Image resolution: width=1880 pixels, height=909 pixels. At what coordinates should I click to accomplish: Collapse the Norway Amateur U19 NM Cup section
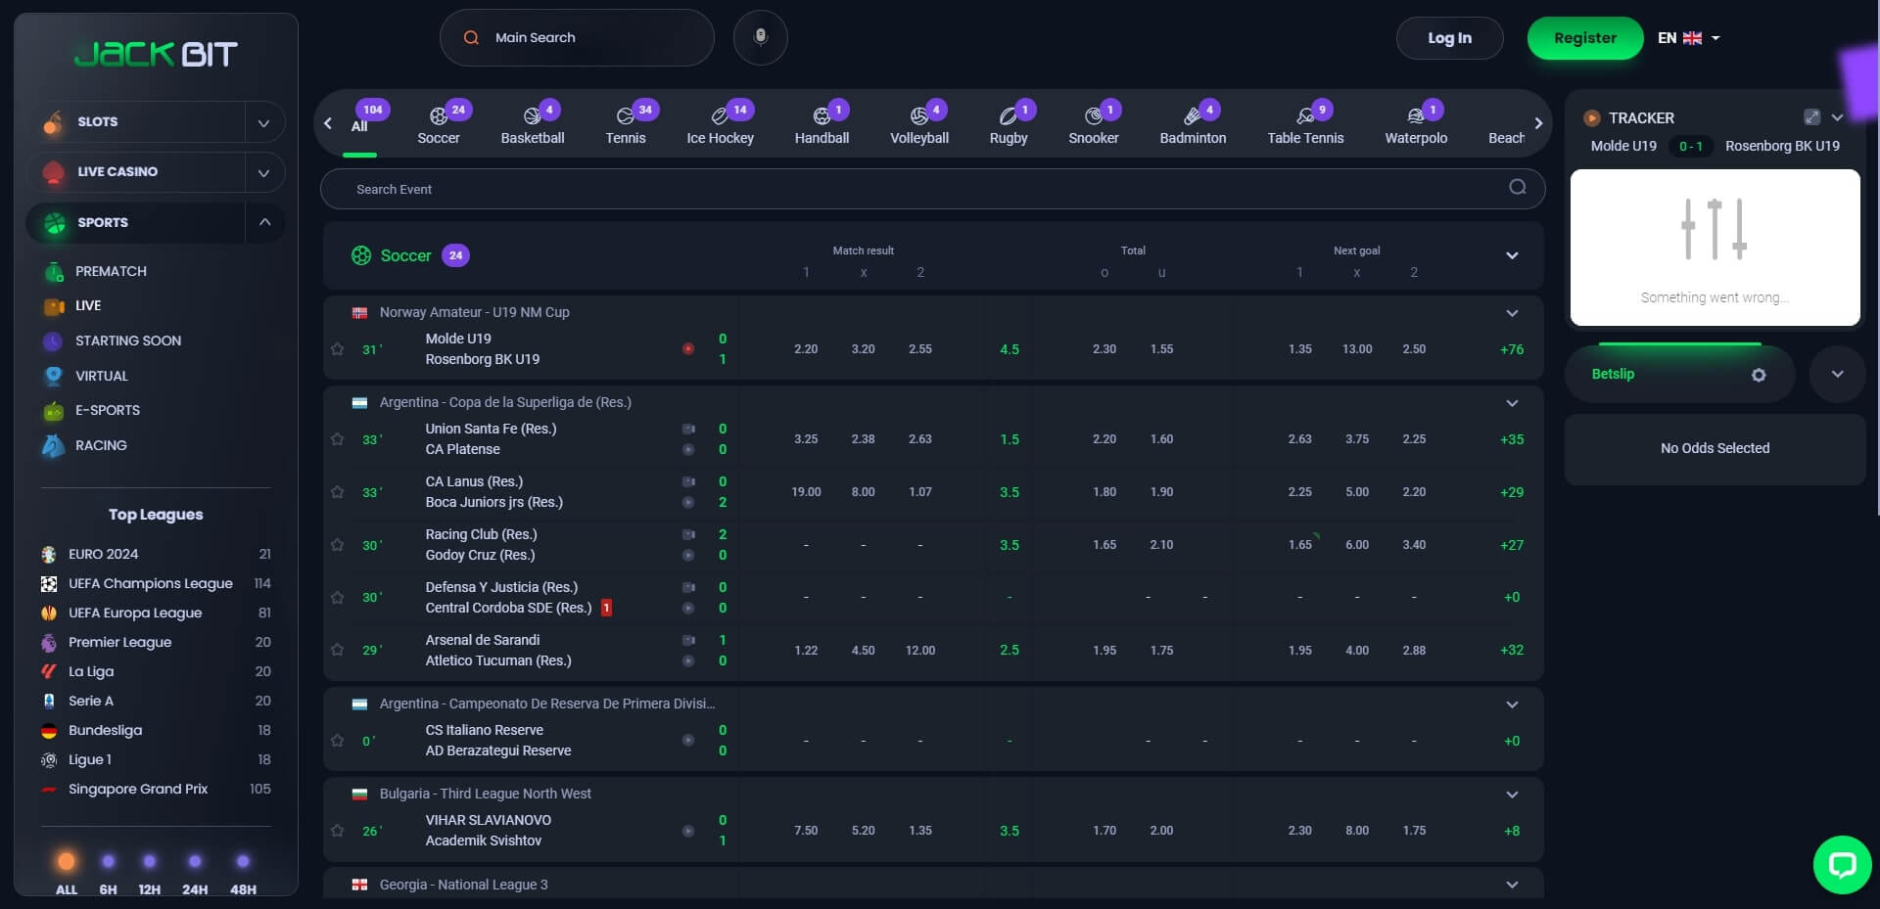1512,313
